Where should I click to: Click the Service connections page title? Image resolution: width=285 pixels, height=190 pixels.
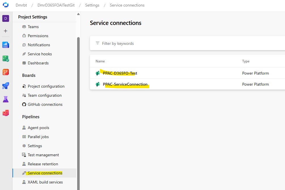116,23
